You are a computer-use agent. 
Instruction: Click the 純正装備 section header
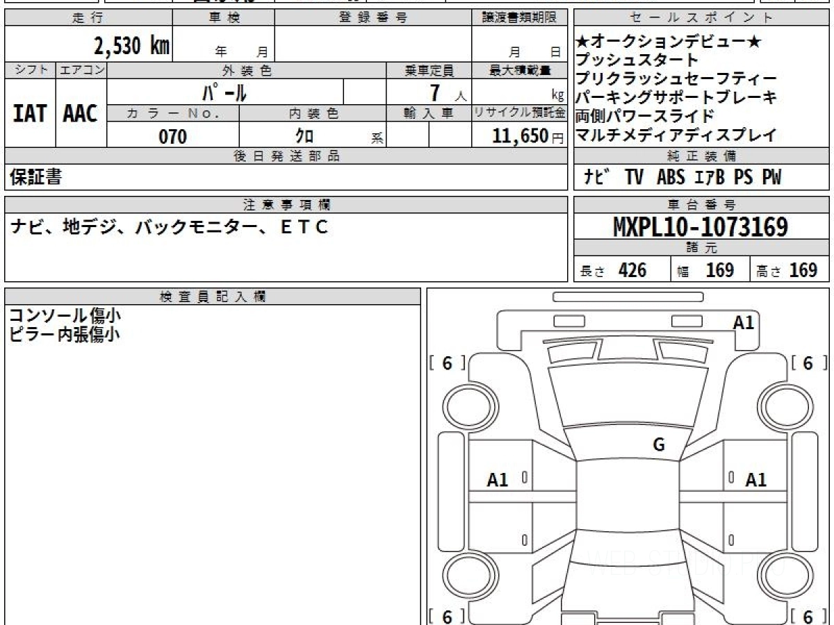[x=702, y=156]
